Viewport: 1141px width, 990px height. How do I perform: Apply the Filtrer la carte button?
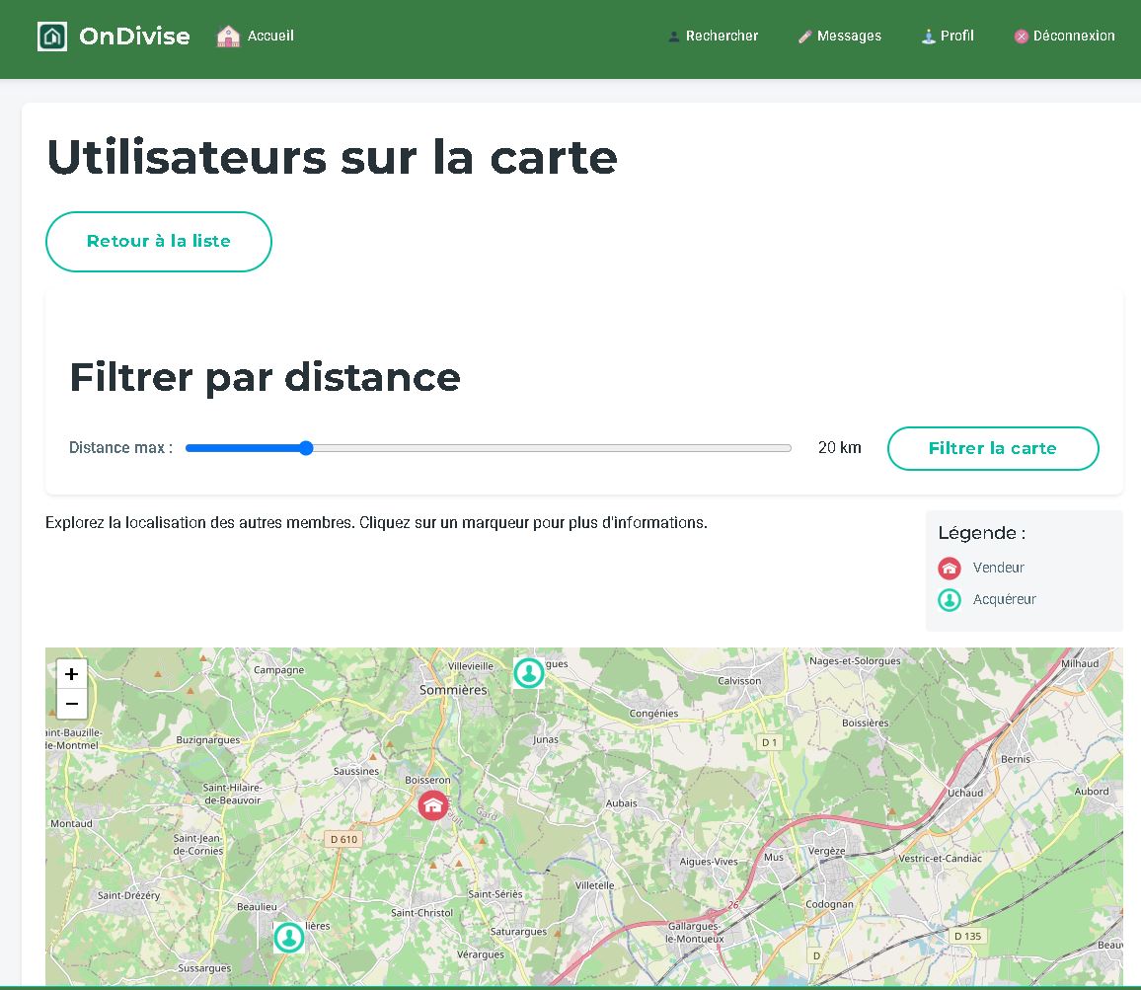click(x=992, y=448)
